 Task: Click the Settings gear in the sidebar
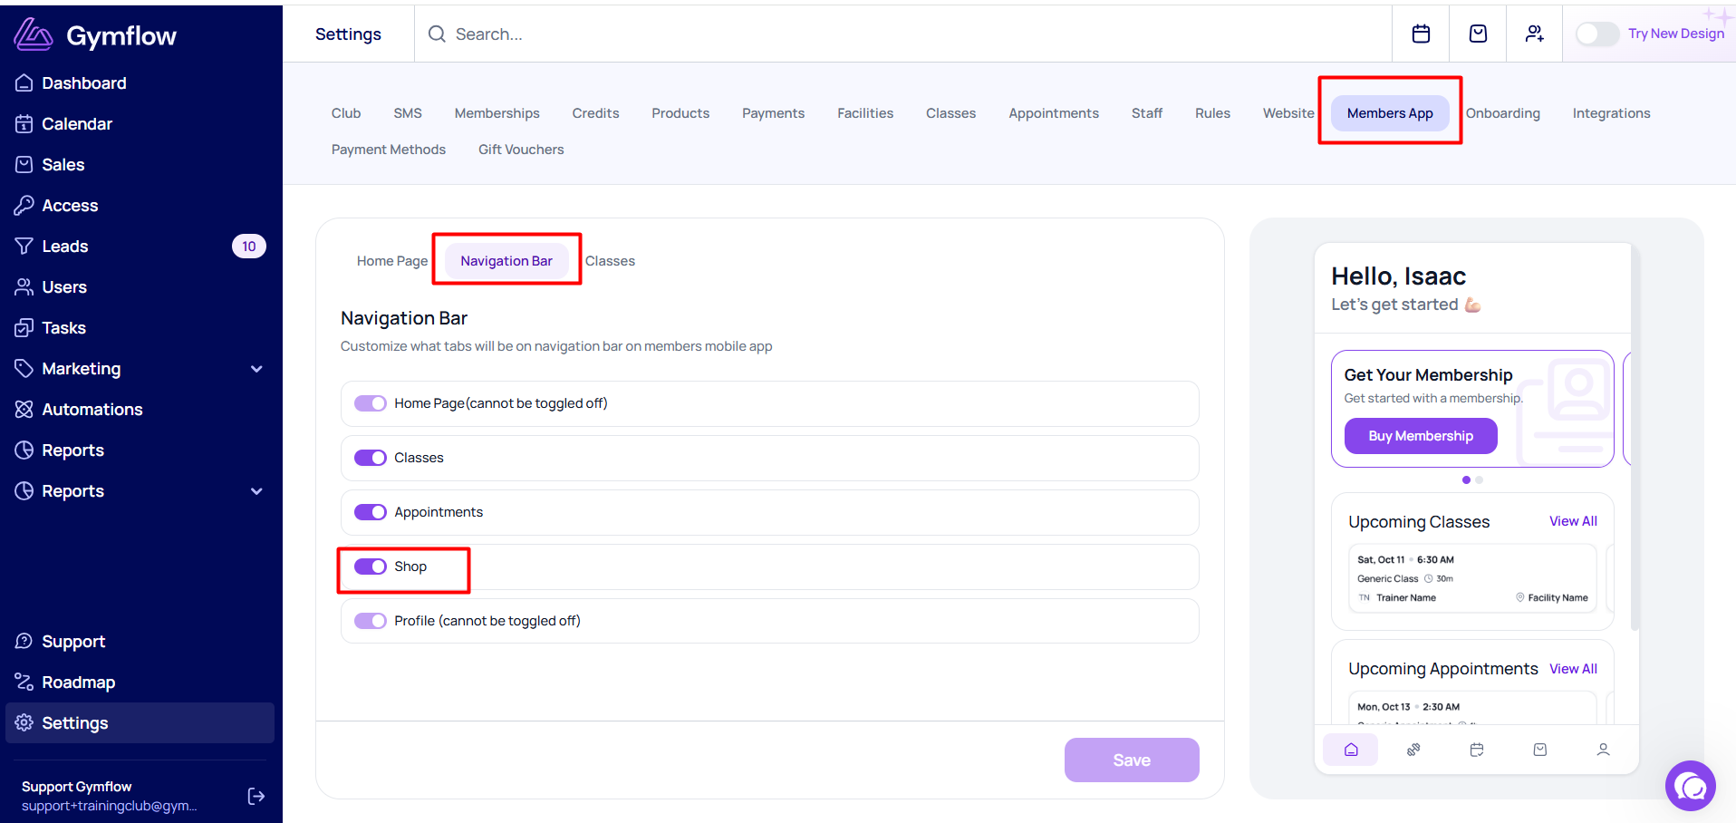point(24,723)
